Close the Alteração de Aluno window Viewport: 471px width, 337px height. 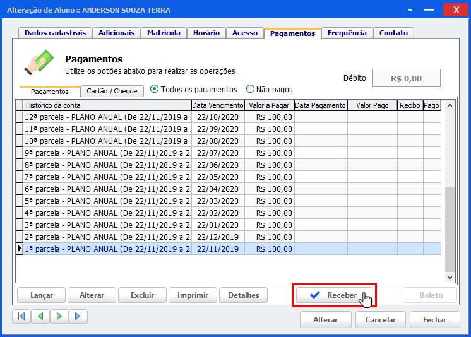pyautogui.click(x=456, y=10)
